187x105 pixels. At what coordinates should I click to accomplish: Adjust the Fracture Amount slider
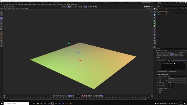(179, 61)
